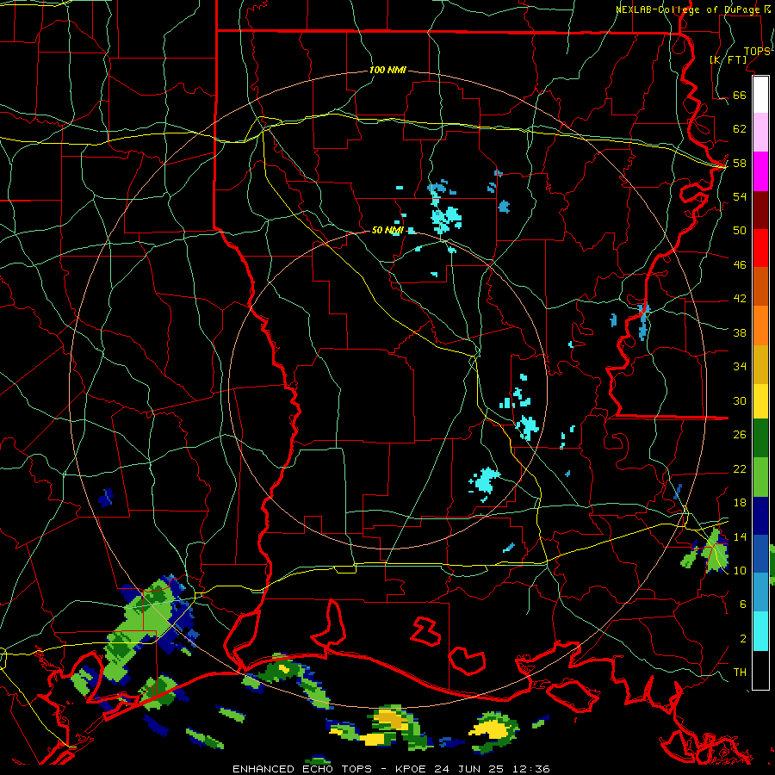Image resolution: width=775 pixels, height=775 pixels.
Task: Select the dark orange legend swatch
Action: pos(760,286)
